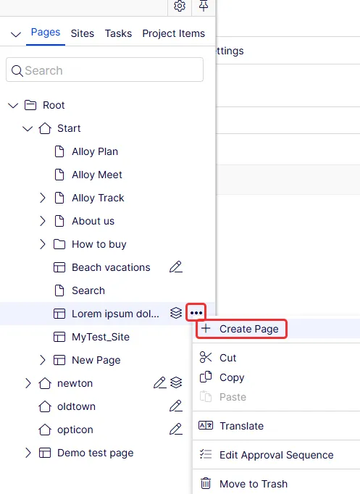This screenshot has height=494, width=360.
Task: Collapse the navigation pane chevron beside Pages
Action: point(16,34)
